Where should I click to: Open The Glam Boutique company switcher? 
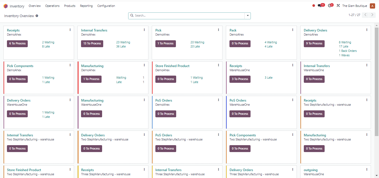354,6
